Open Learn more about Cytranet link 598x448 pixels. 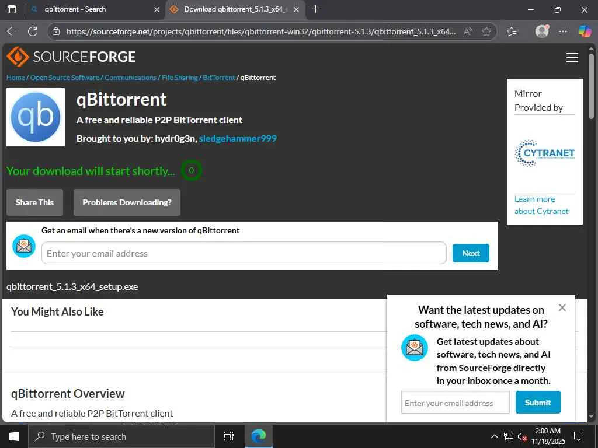[x=541, y=205]
